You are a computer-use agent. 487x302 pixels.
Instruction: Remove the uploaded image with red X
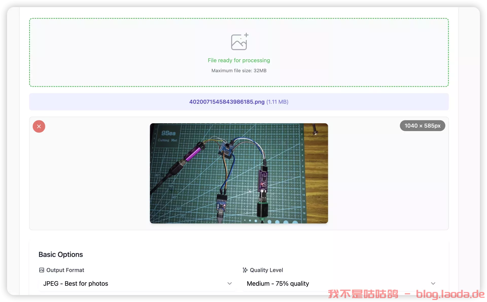pos(39,126)
